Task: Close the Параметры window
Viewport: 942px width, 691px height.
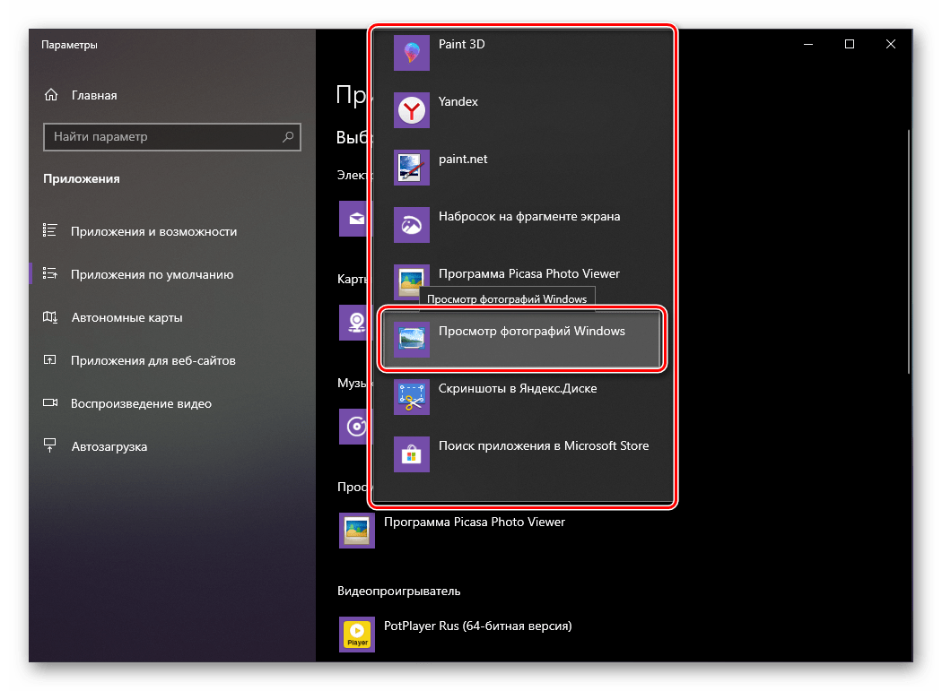Action: tap(890, 44)
